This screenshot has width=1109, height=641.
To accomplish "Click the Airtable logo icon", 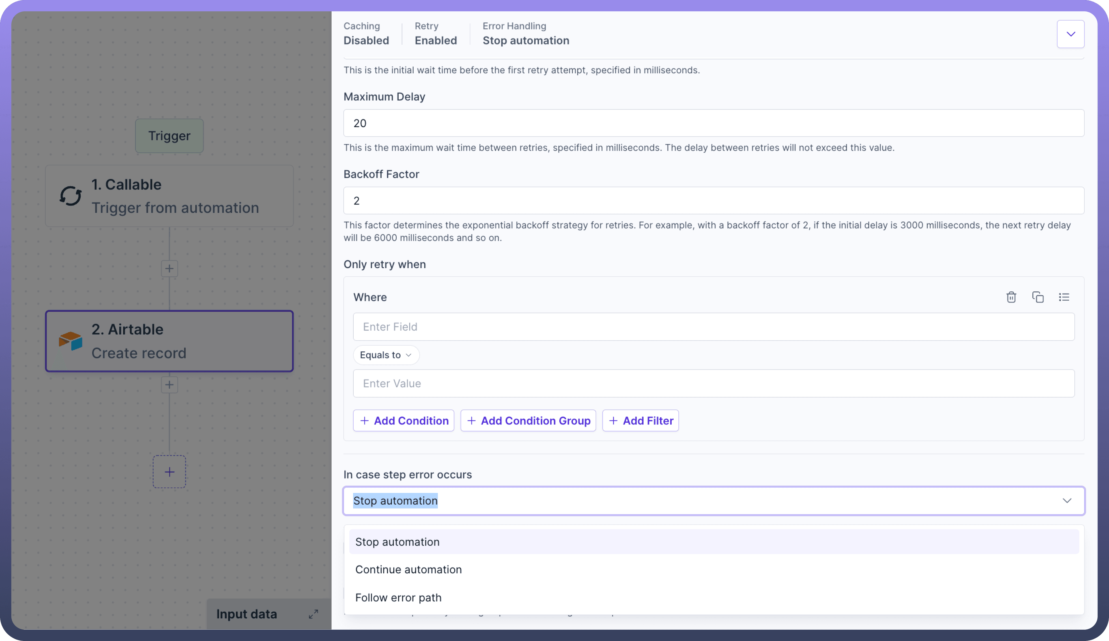I will point(70,341).
